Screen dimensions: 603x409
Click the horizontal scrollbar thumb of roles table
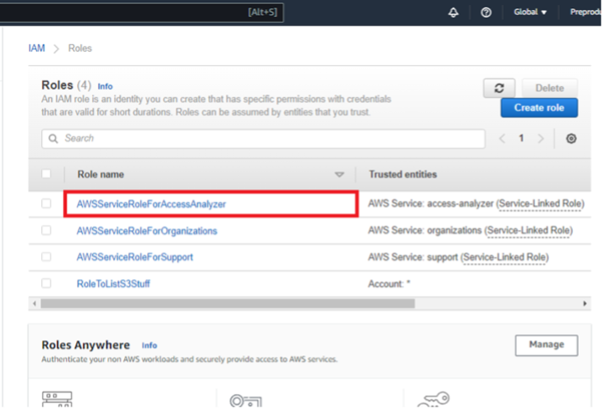[228, 304]
